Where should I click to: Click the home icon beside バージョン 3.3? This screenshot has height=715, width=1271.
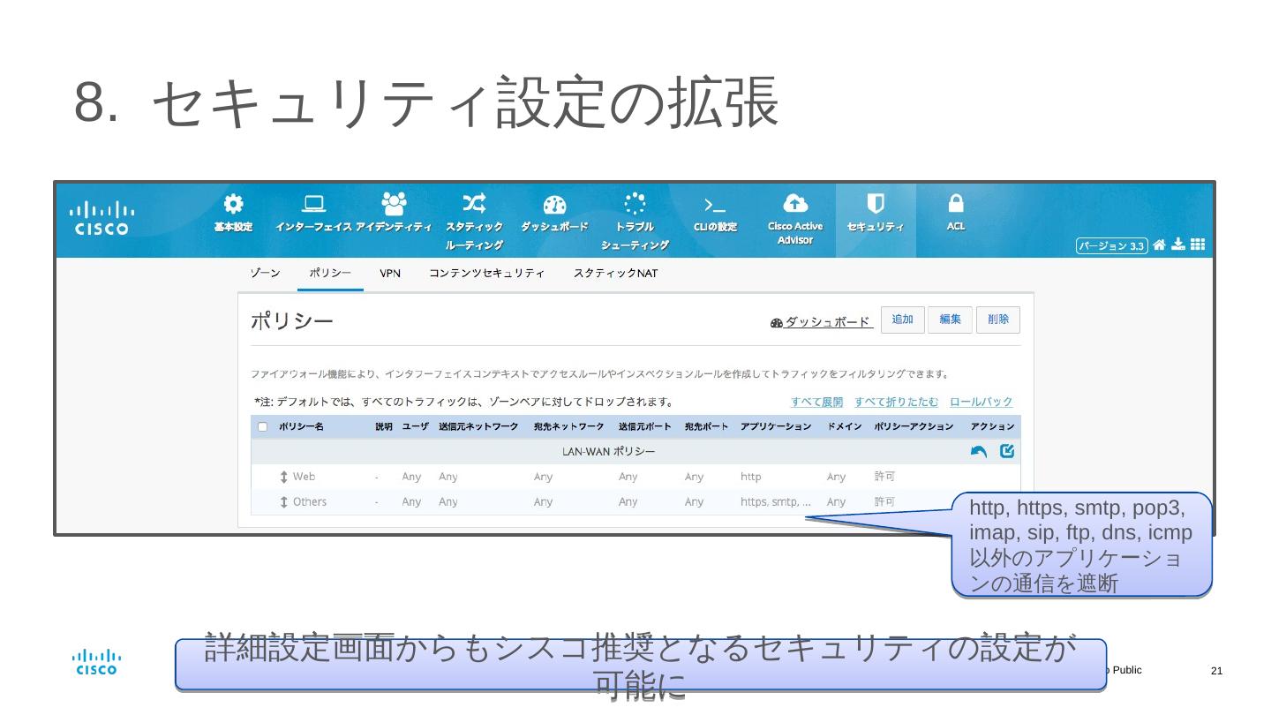tap(1160, 245)
